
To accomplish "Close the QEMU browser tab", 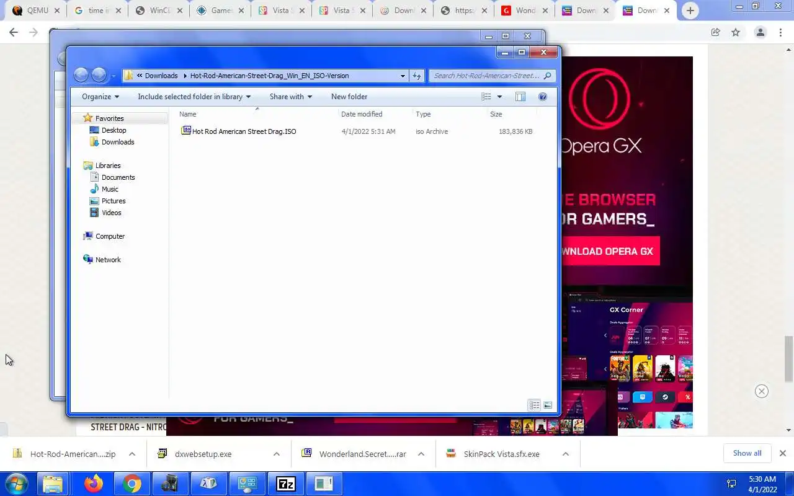I will point(57,11).
